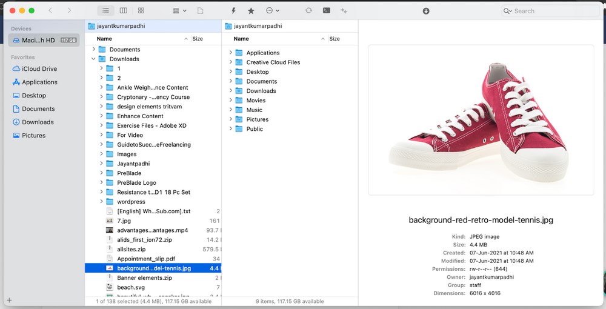Select right pane jayantkumarpadhi tab
Image resolution: width=606 pixels, height=309 pixels.
(x=290, y=26)
